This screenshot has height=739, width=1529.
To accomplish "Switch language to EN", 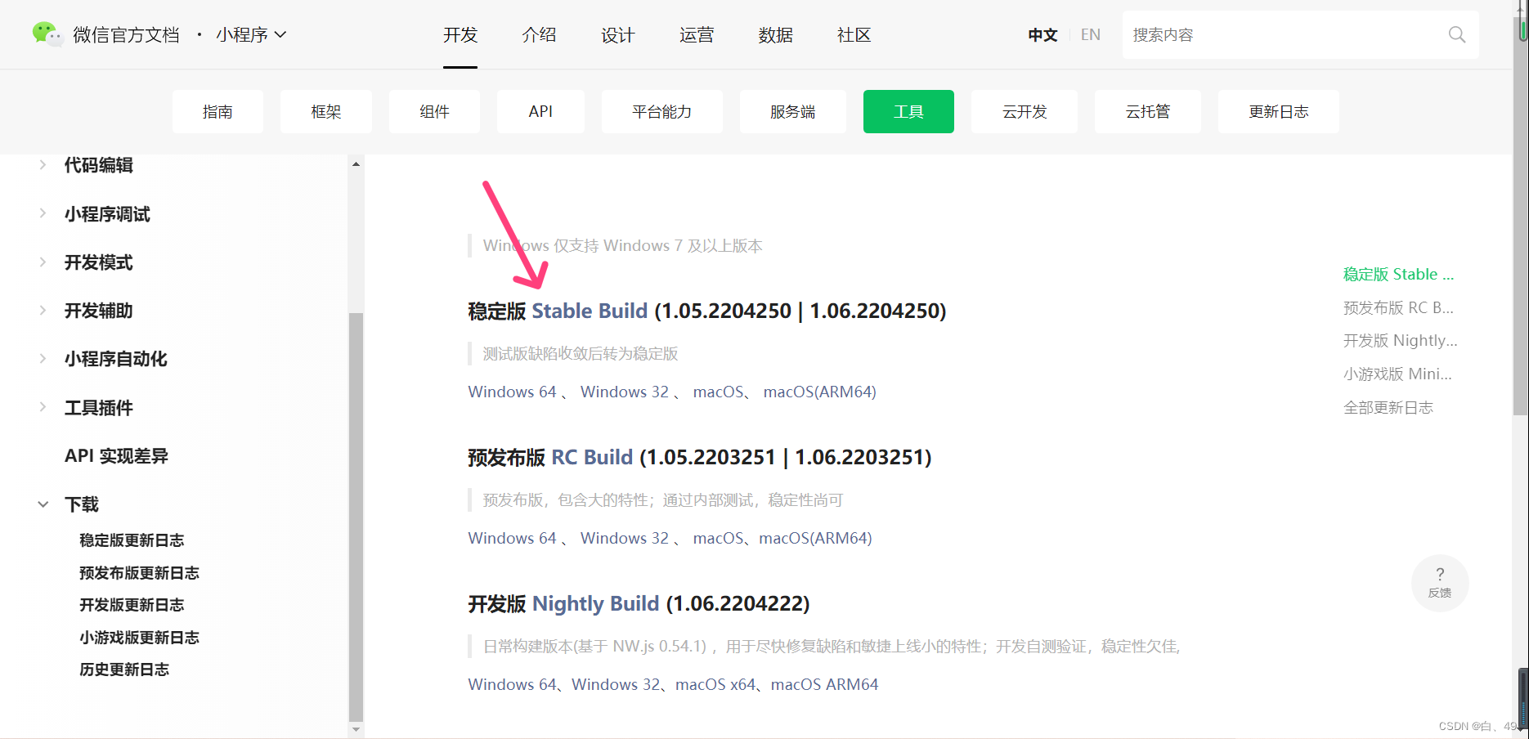I will click(1090, 35).
